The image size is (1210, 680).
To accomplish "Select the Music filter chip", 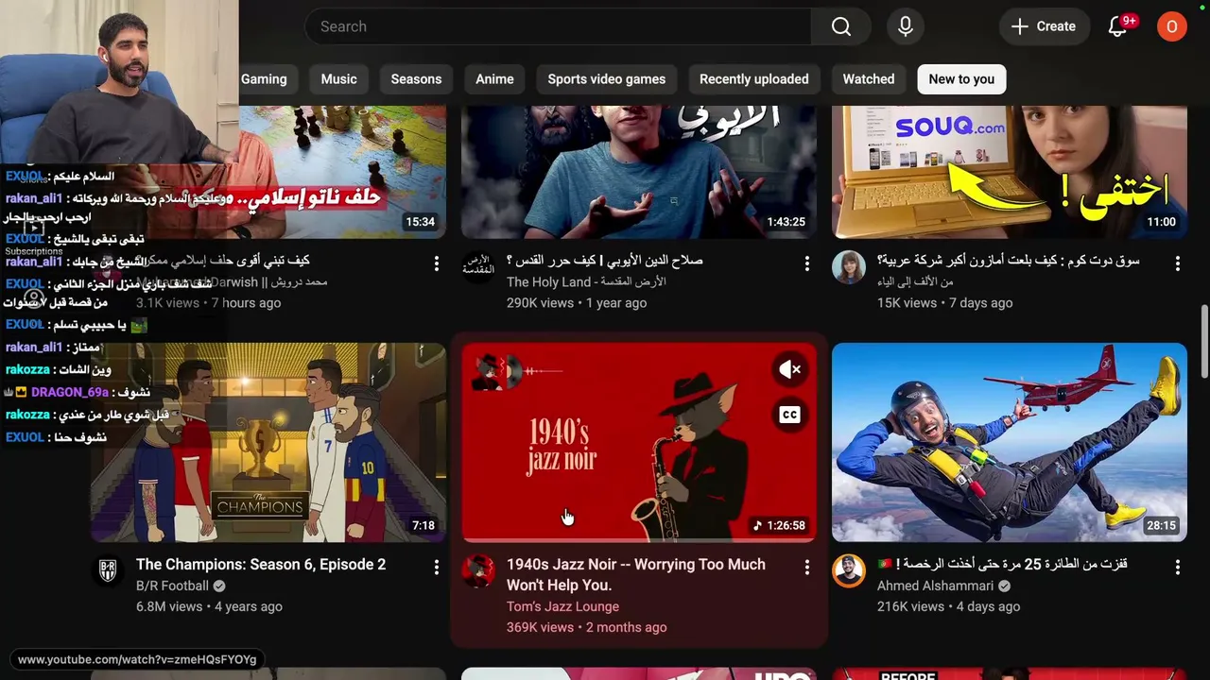I will pos(338,79).
